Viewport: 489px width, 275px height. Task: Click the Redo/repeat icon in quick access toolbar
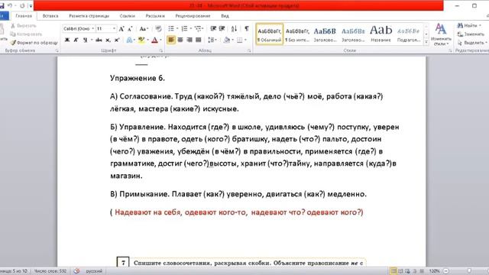[22, 5]
